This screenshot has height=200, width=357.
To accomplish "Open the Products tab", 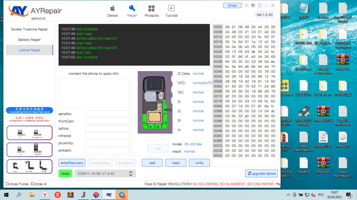I will click(152, 11).
